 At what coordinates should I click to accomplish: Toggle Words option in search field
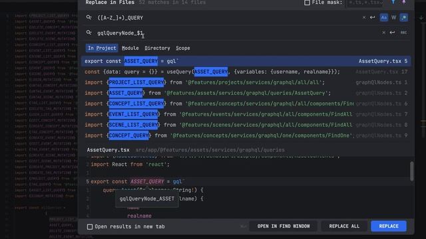click(393, 18)
